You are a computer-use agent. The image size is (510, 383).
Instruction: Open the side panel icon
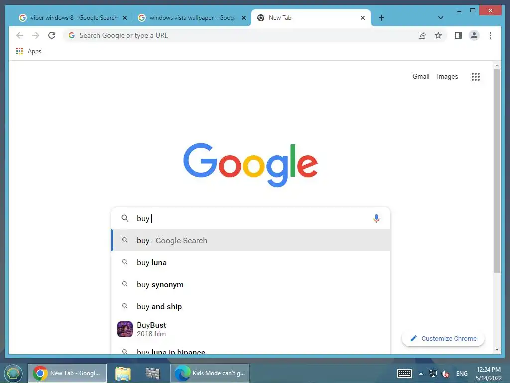pyautogui.click(x=458, y=35)
